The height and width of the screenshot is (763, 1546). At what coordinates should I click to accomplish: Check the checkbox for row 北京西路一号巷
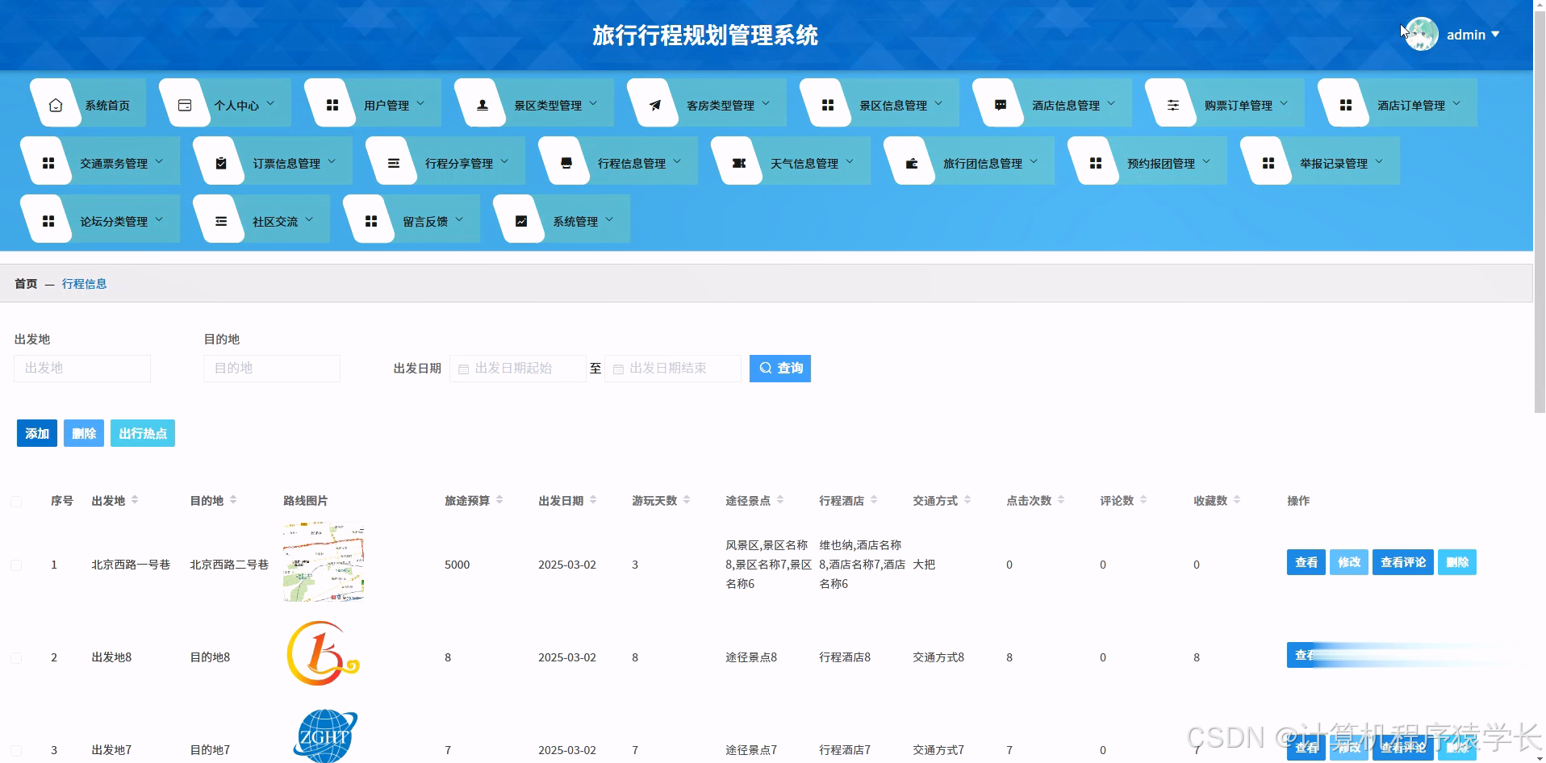pyautogui.click(x=16, y=565)
